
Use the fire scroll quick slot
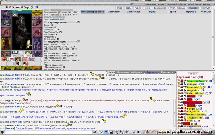[4, 59]
